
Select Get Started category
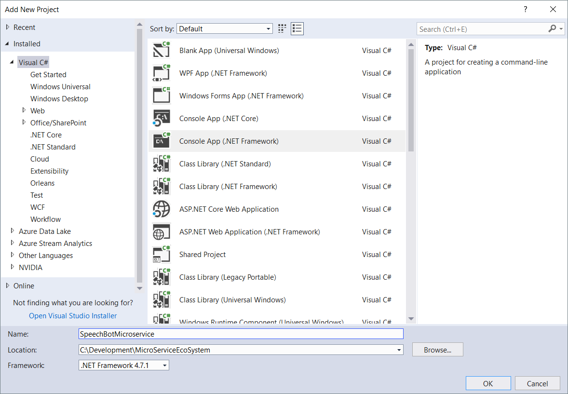(x=48, y=74)
